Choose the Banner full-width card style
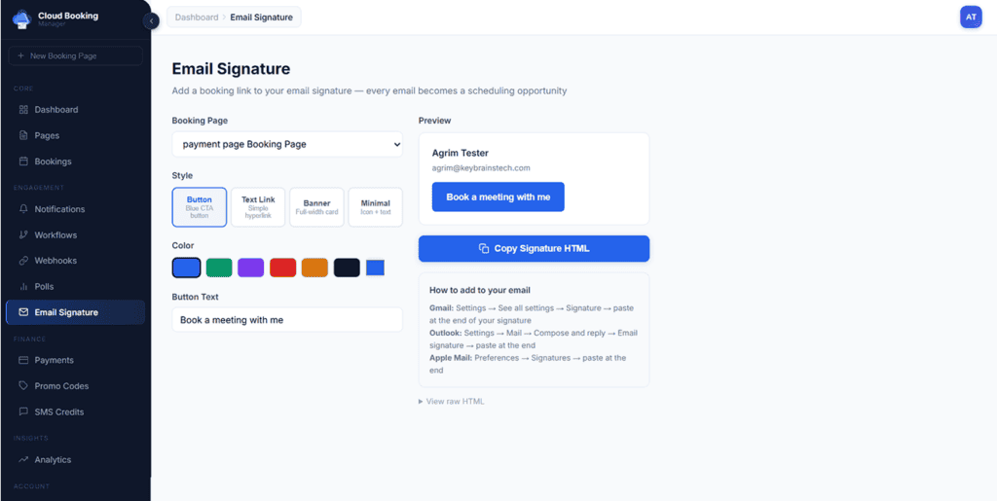This screenshot has height=501, width=997. (x=316, y=207)
